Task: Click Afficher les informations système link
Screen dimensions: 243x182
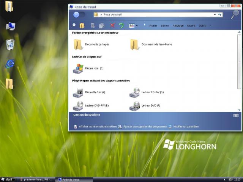Action: pos(98,127)
